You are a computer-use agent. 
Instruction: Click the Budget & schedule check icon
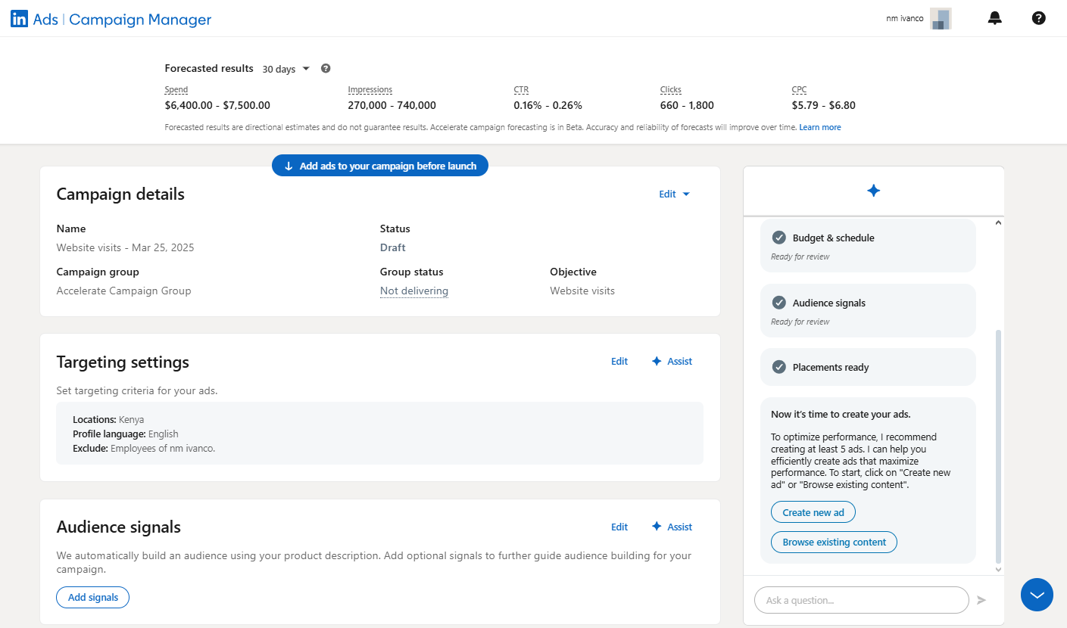click(778, 238)
